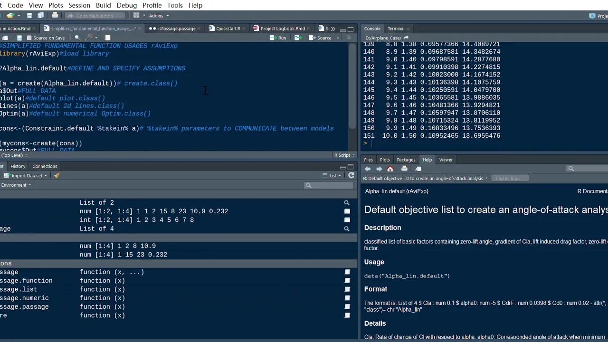View source of ssage.function function
This screenshot has width=608, height=342.
[347, 281]
